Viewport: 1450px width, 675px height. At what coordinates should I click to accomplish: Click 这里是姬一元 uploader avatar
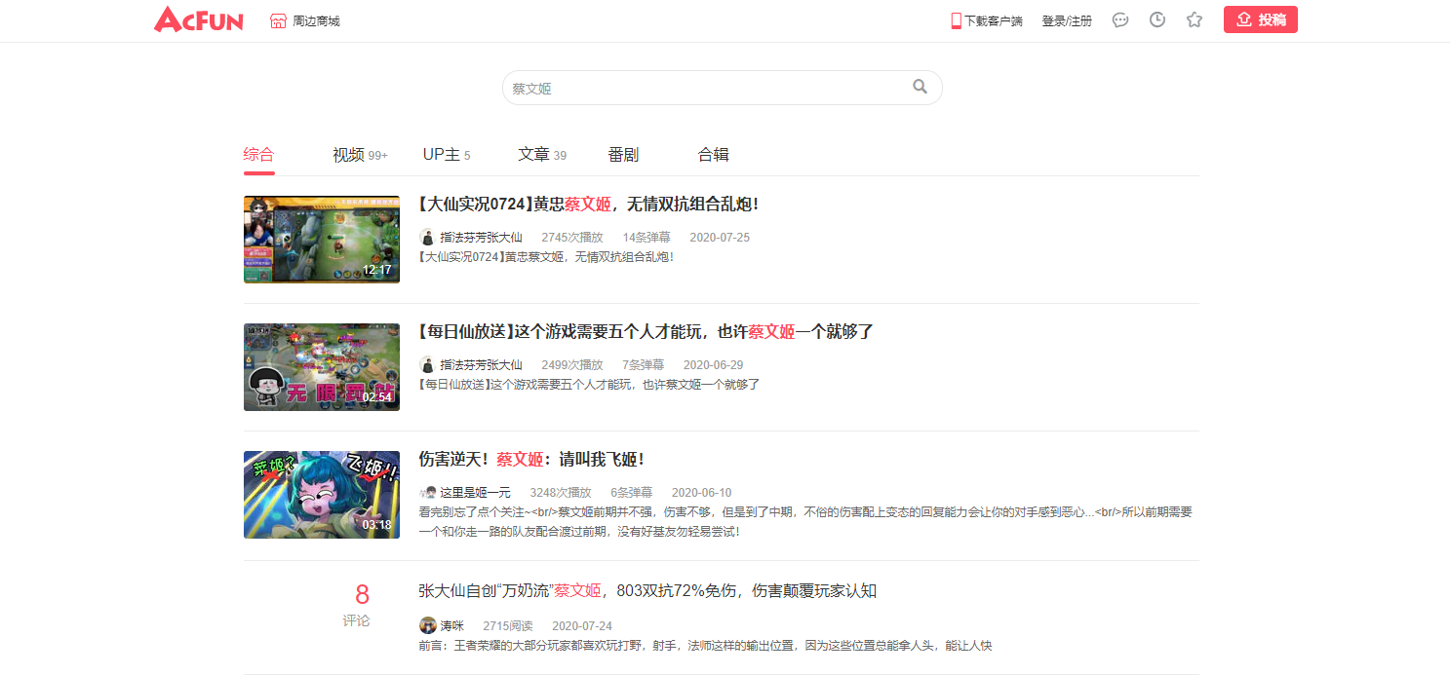[x=427, y=492]
